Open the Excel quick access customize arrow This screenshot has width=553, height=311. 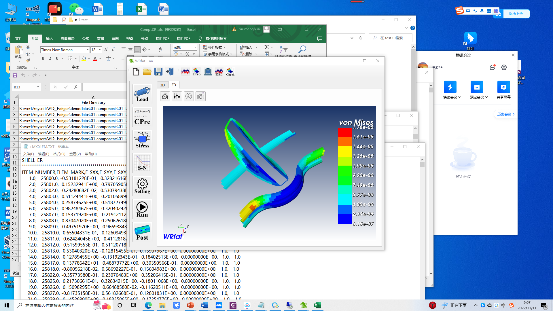tap(46, 75)
